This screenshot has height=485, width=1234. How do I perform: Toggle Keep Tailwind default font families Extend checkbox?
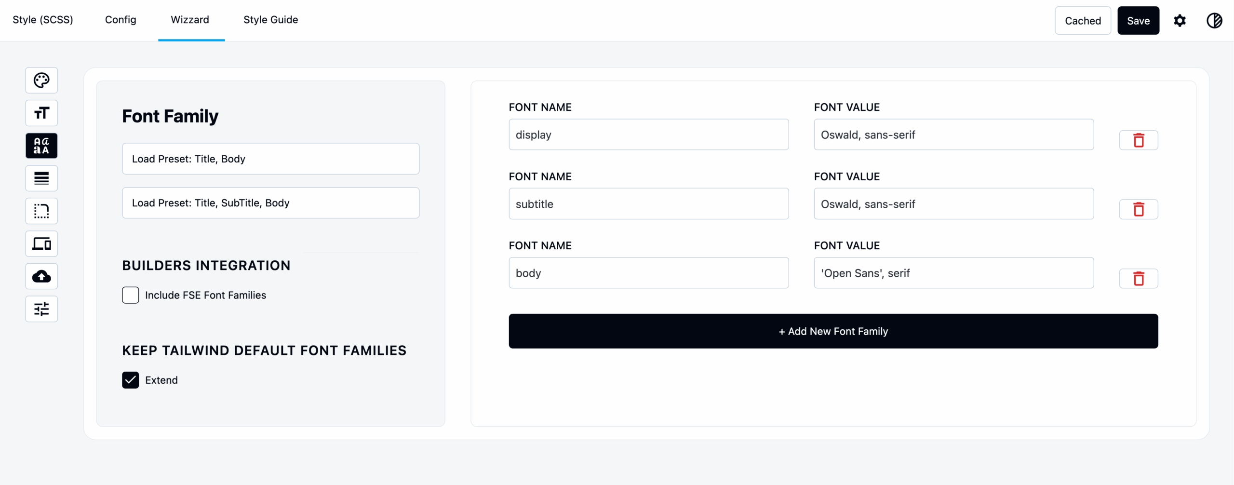130,380
